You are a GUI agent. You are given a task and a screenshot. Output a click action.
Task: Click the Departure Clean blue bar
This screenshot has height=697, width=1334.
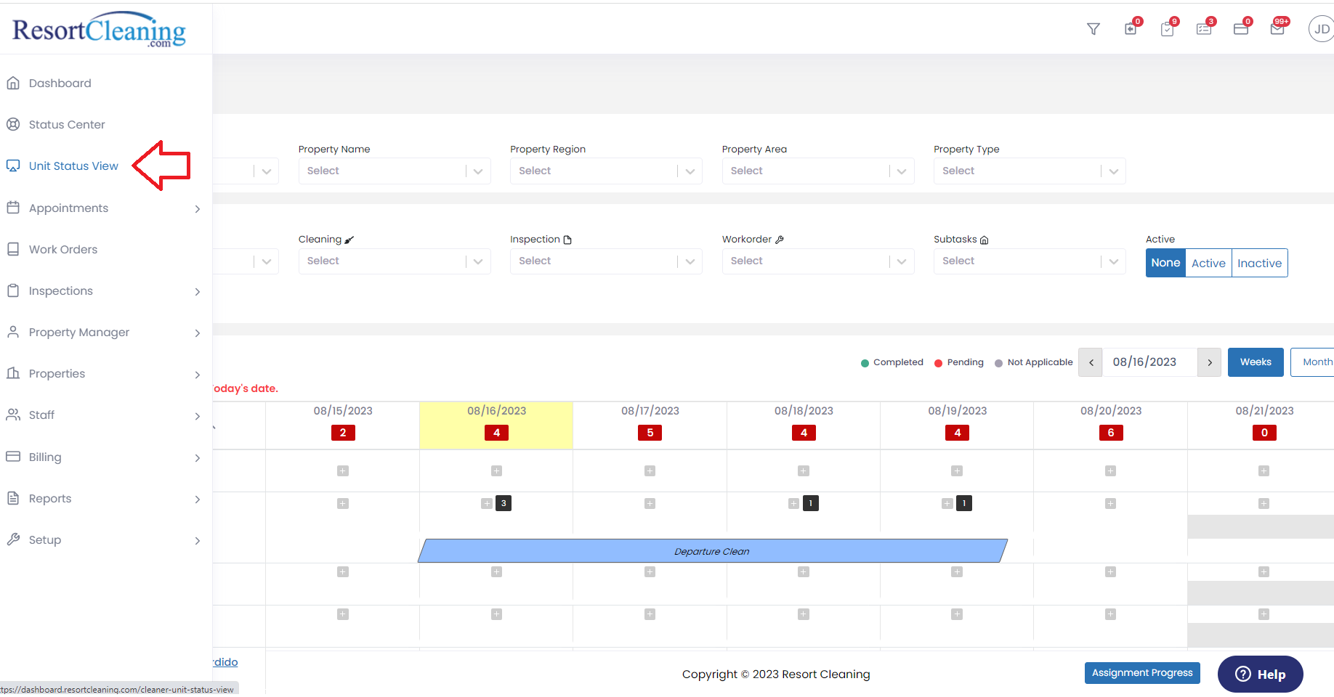coord(712,551)
